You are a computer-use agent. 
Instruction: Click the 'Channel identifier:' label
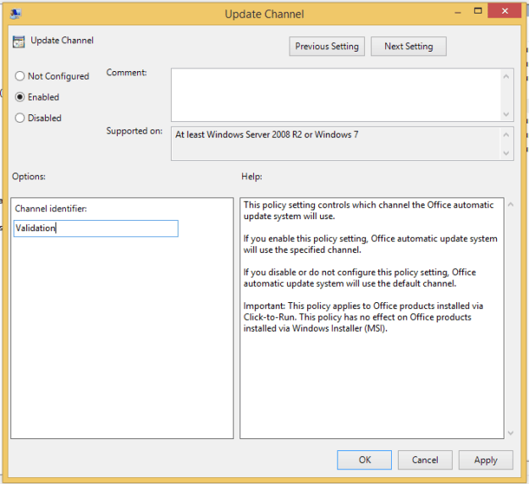51,208
